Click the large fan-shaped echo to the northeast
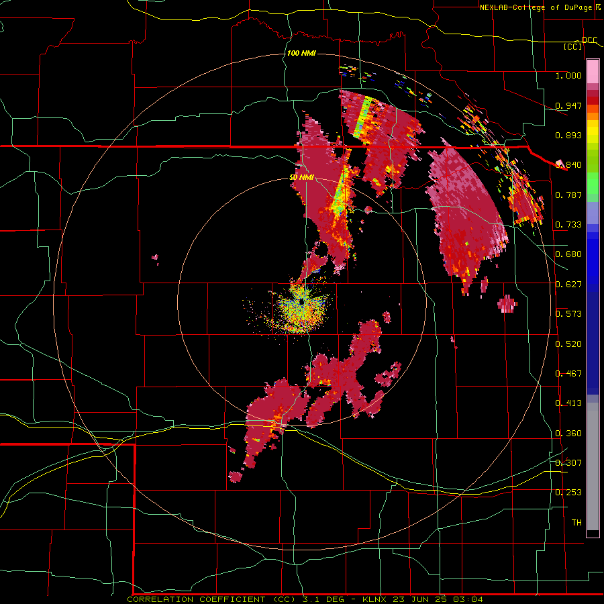Viewport: 604px width, 604px height. point(468,215)
